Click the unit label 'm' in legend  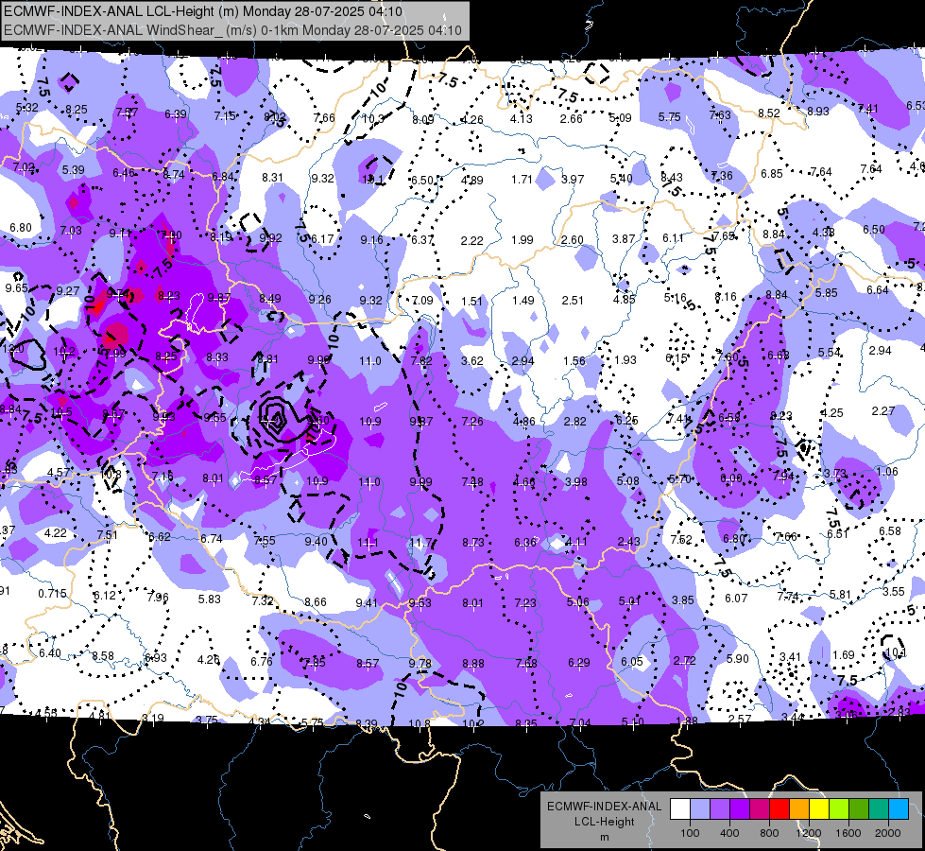604,838
